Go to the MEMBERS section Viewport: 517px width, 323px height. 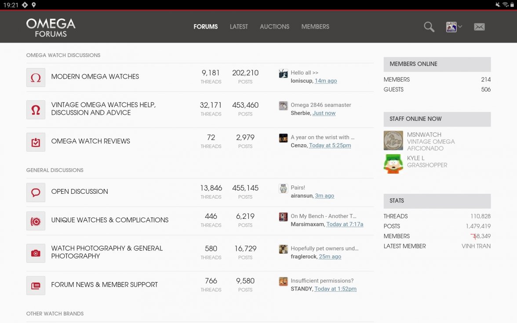pyautogui.click(x=315, y=27)
